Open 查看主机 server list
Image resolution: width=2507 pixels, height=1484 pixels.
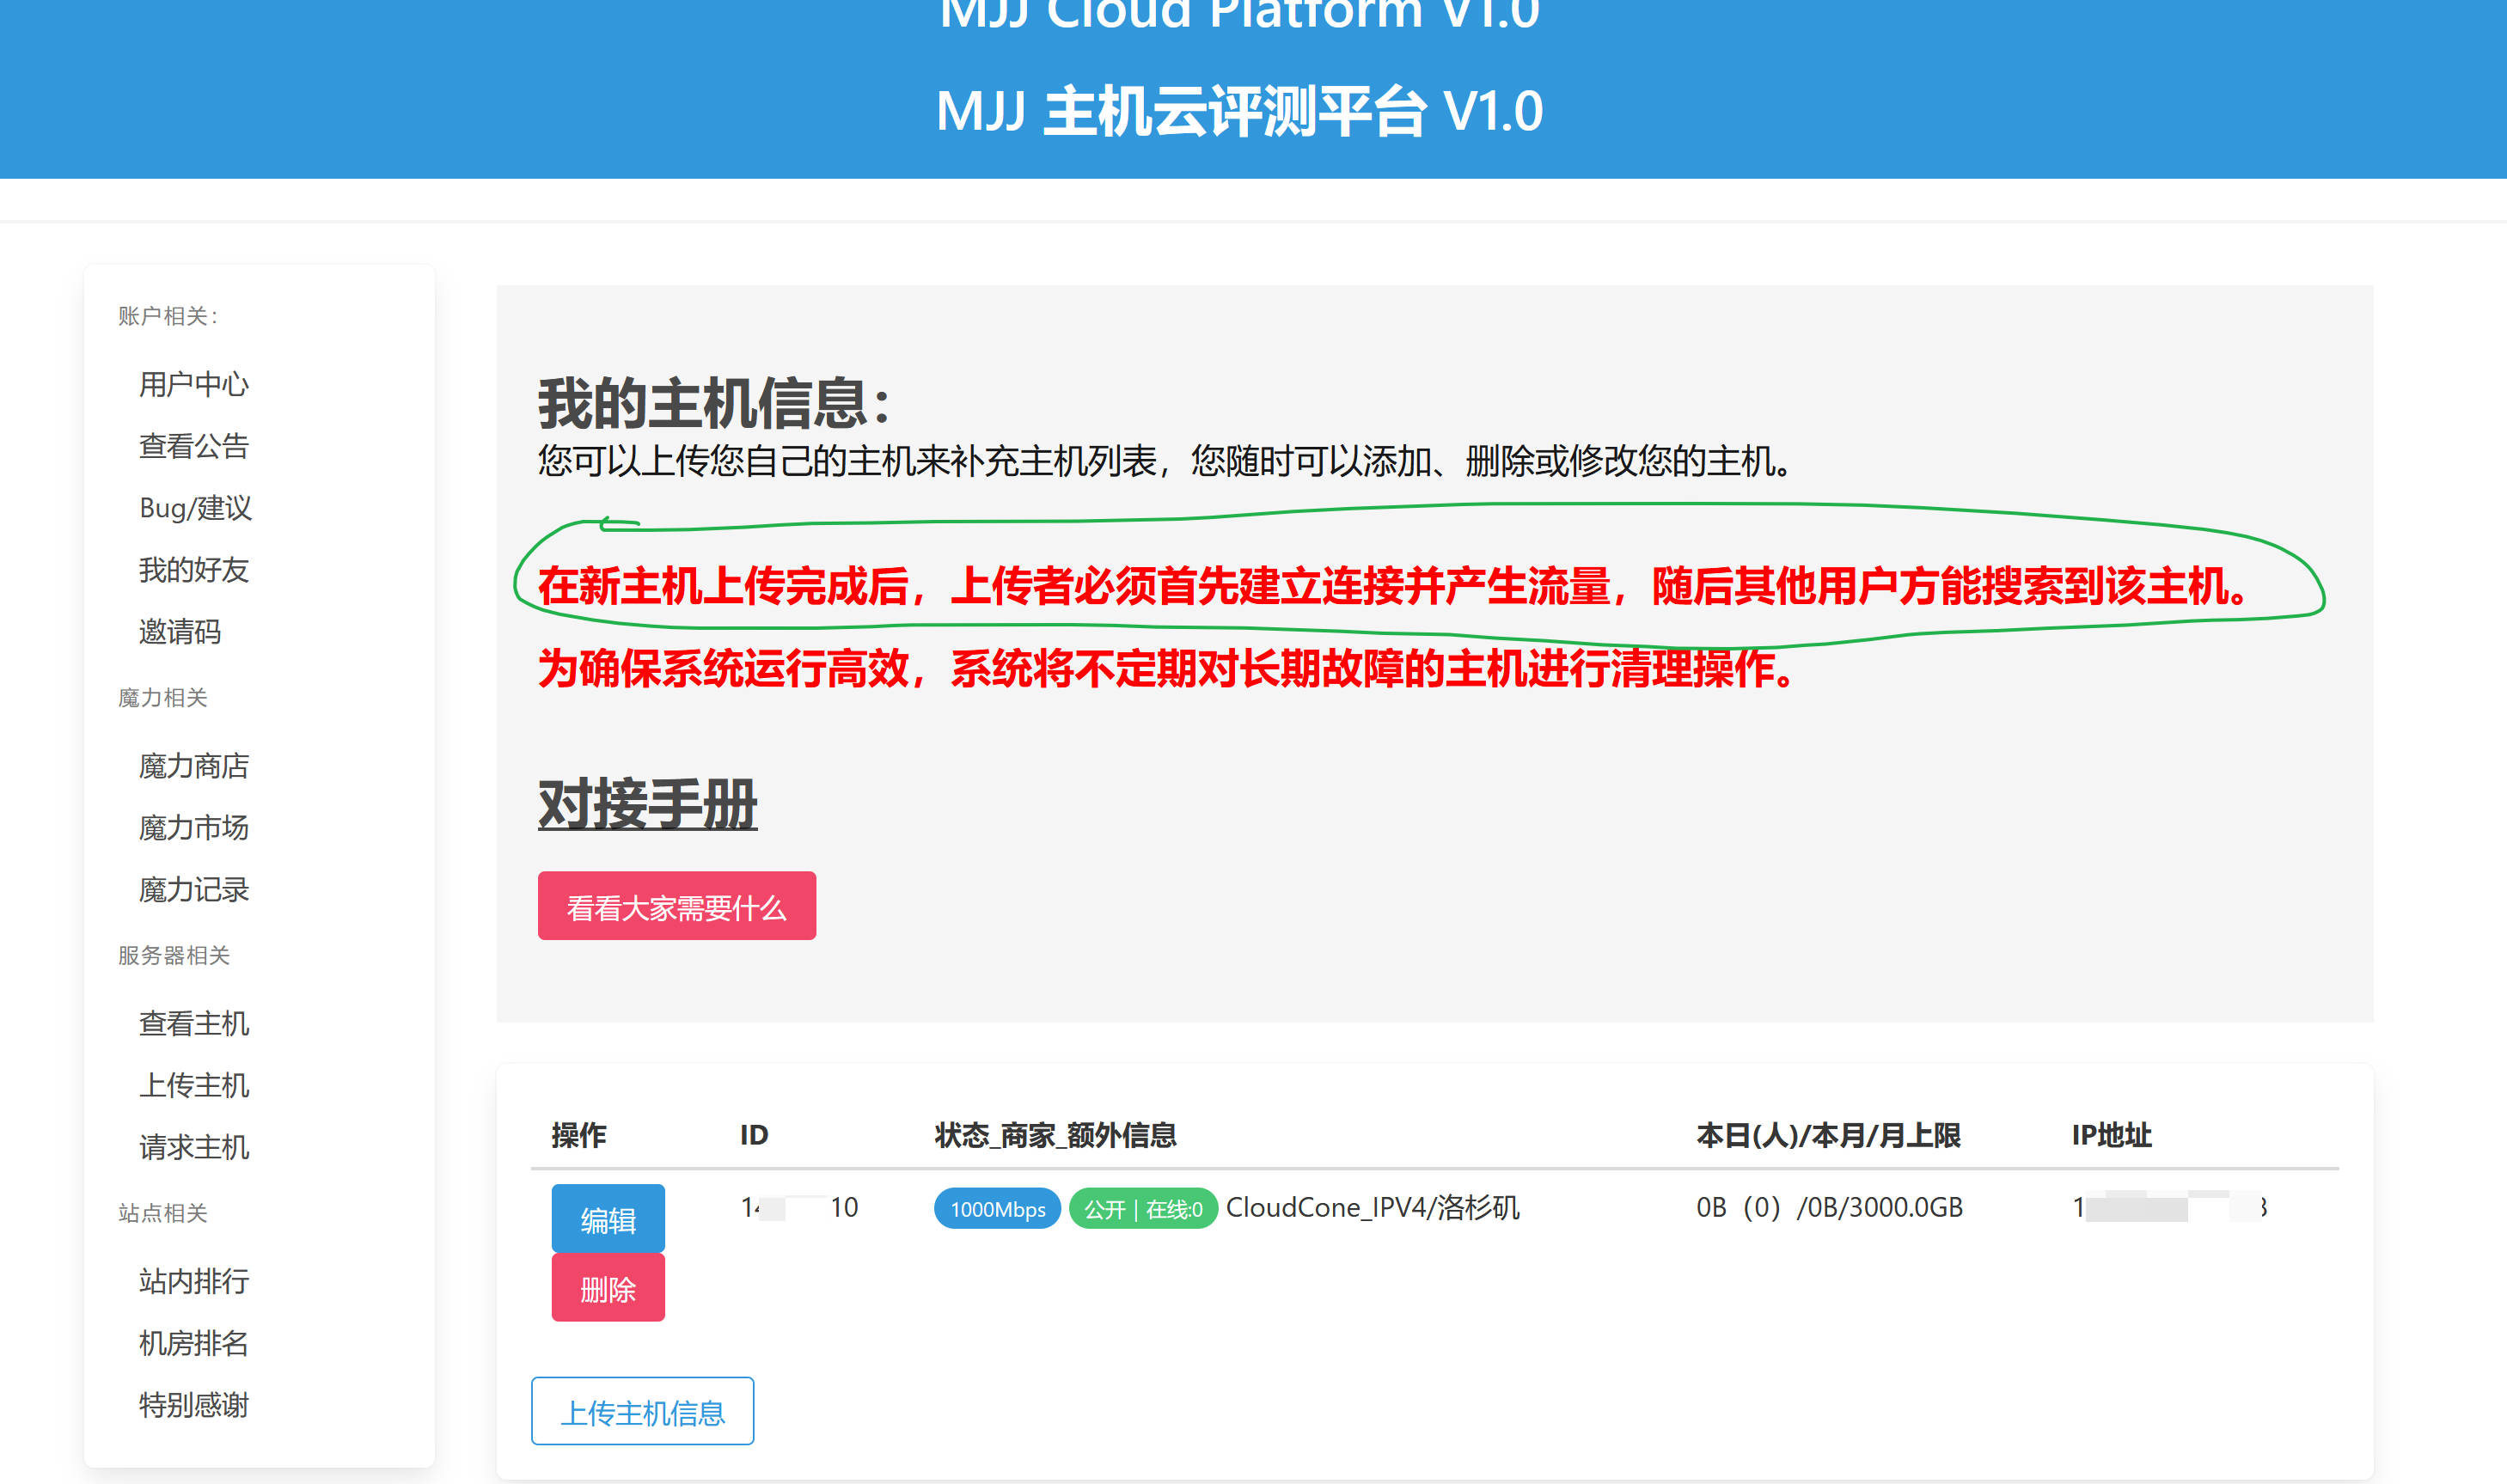(193, 1024)
